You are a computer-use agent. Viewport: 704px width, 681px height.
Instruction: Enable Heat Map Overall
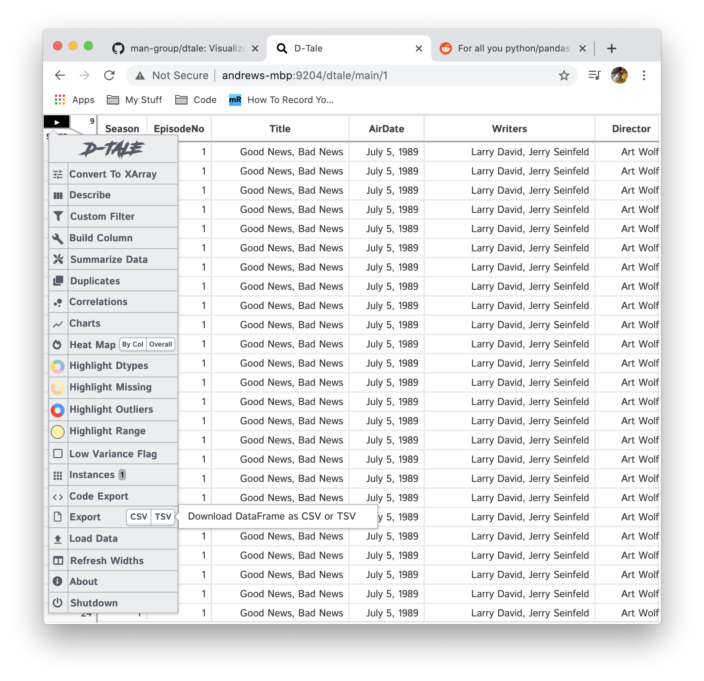click(x=160, y=344)
